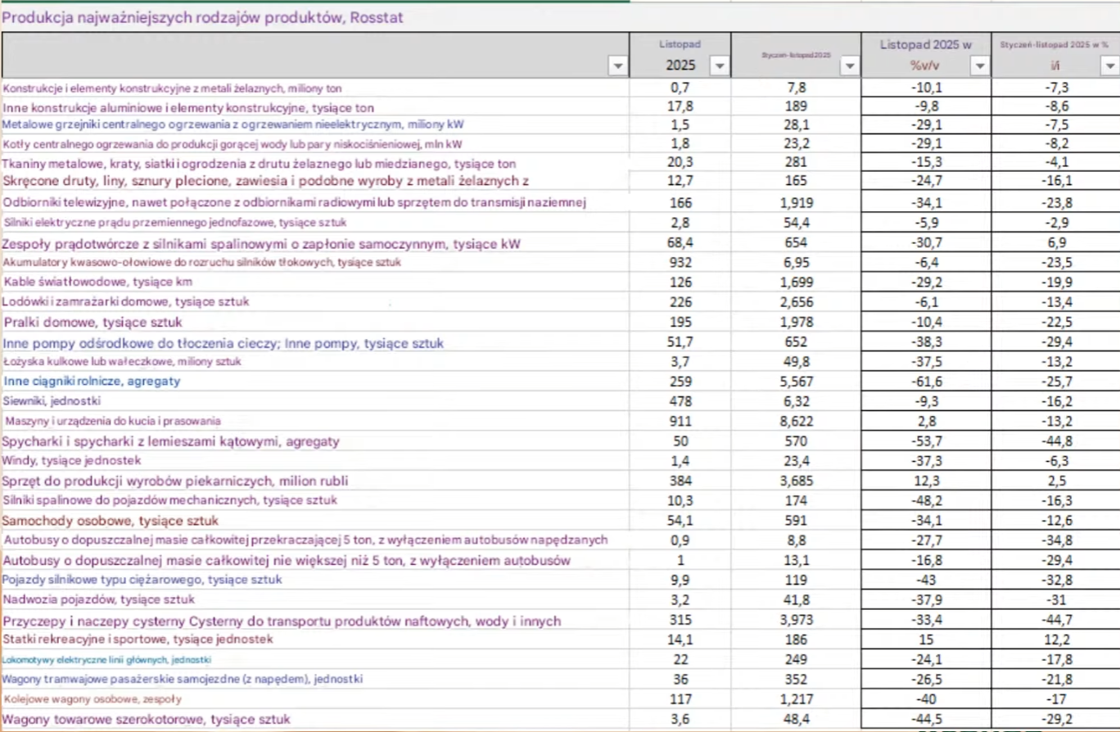Viewport: 1120px width, 732px height.
Task: Open filter dropdown for product name column
Action: (x=618, y=66)
